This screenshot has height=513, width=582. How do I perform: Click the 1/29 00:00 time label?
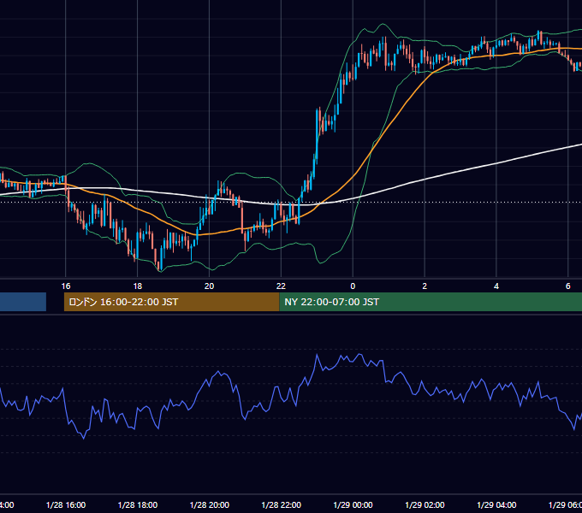point(353,504)
